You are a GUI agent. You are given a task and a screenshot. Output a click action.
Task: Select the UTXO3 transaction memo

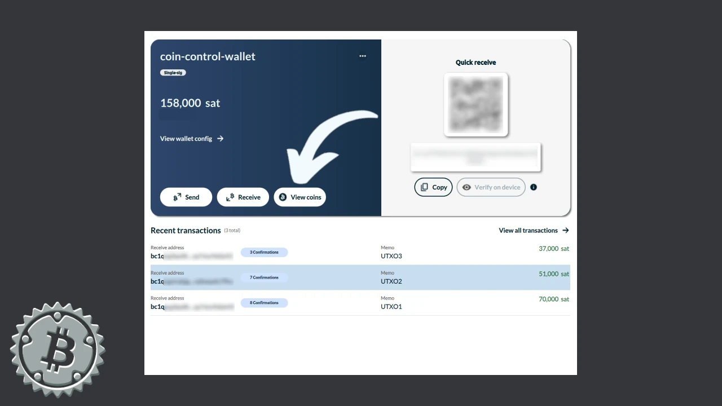click(391, 256)
